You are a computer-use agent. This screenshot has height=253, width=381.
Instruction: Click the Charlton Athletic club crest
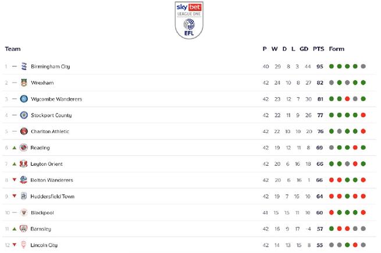click(x=24, y=131)
